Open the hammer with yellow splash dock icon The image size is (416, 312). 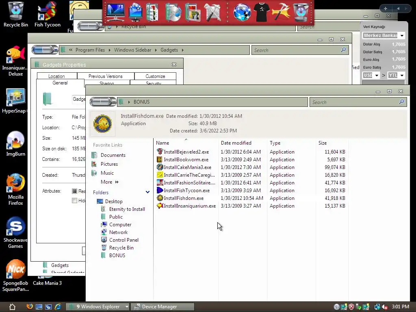281,12
